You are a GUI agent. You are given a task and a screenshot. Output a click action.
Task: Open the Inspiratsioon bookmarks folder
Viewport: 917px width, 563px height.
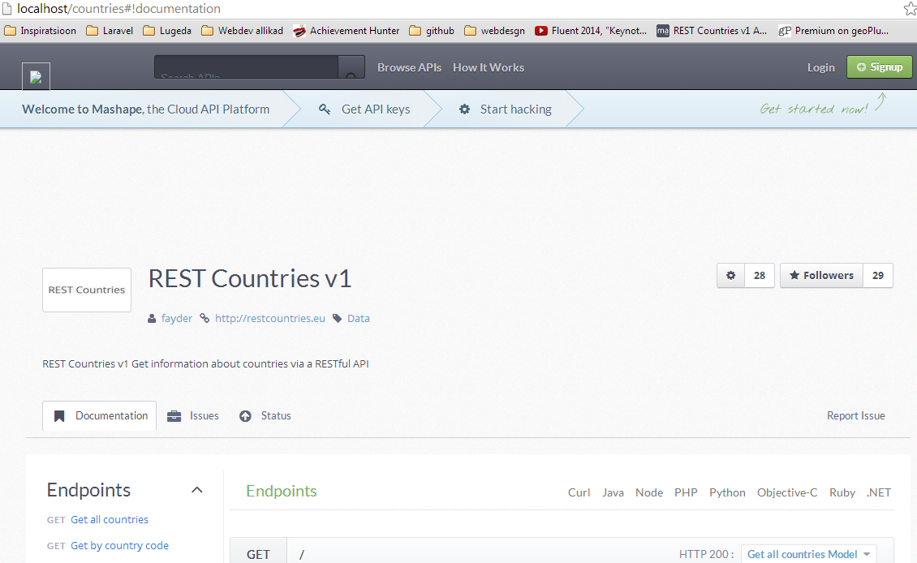[x=41, y=30]
